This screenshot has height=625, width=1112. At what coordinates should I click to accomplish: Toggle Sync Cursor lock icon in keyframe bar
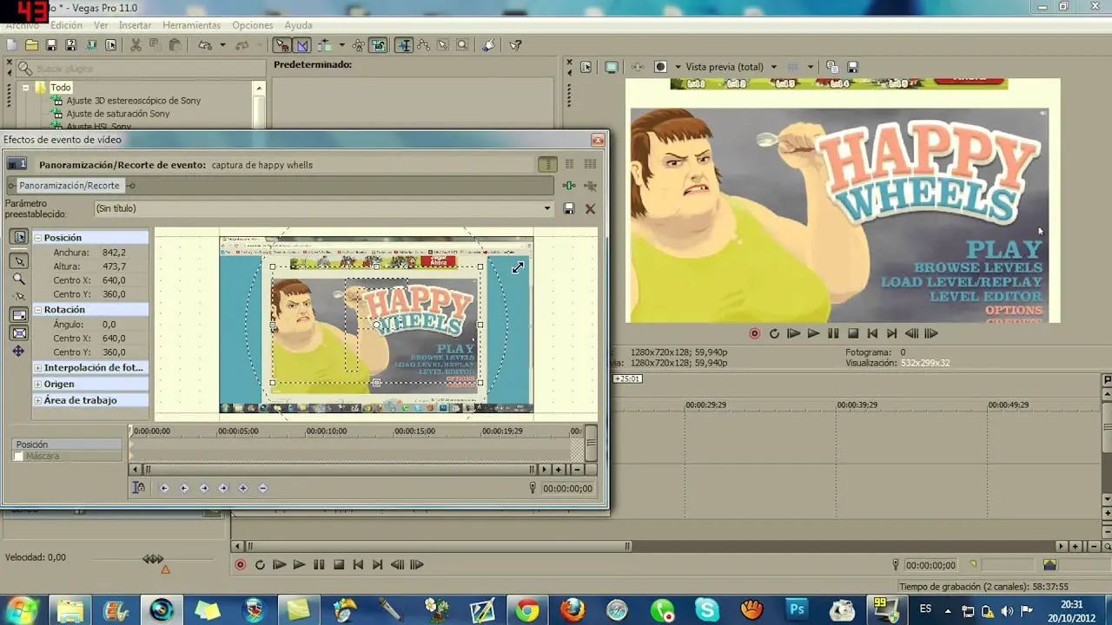pos(138,488)
